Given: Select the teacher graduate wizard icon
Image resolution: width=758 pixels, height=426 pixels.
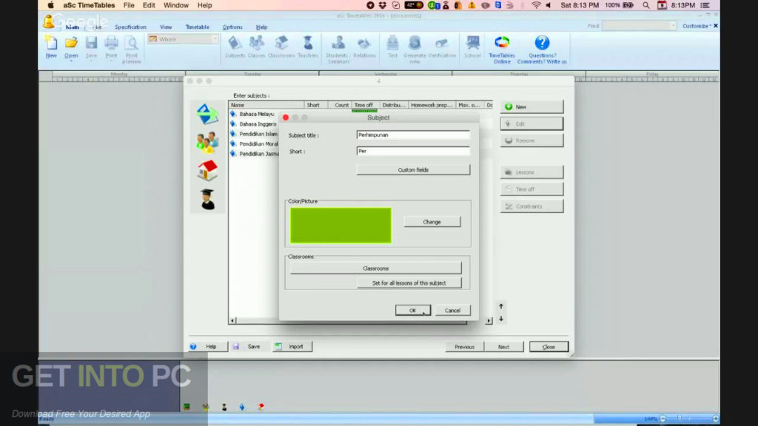Looking at the screenshot, I should [207, 199].
